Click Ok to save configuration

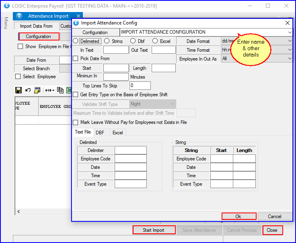coord(239,216)
